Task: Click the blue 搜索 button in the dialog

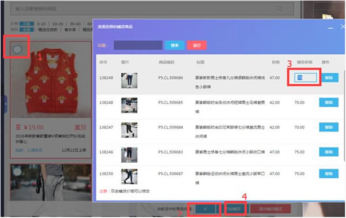Action: point(175,45)
